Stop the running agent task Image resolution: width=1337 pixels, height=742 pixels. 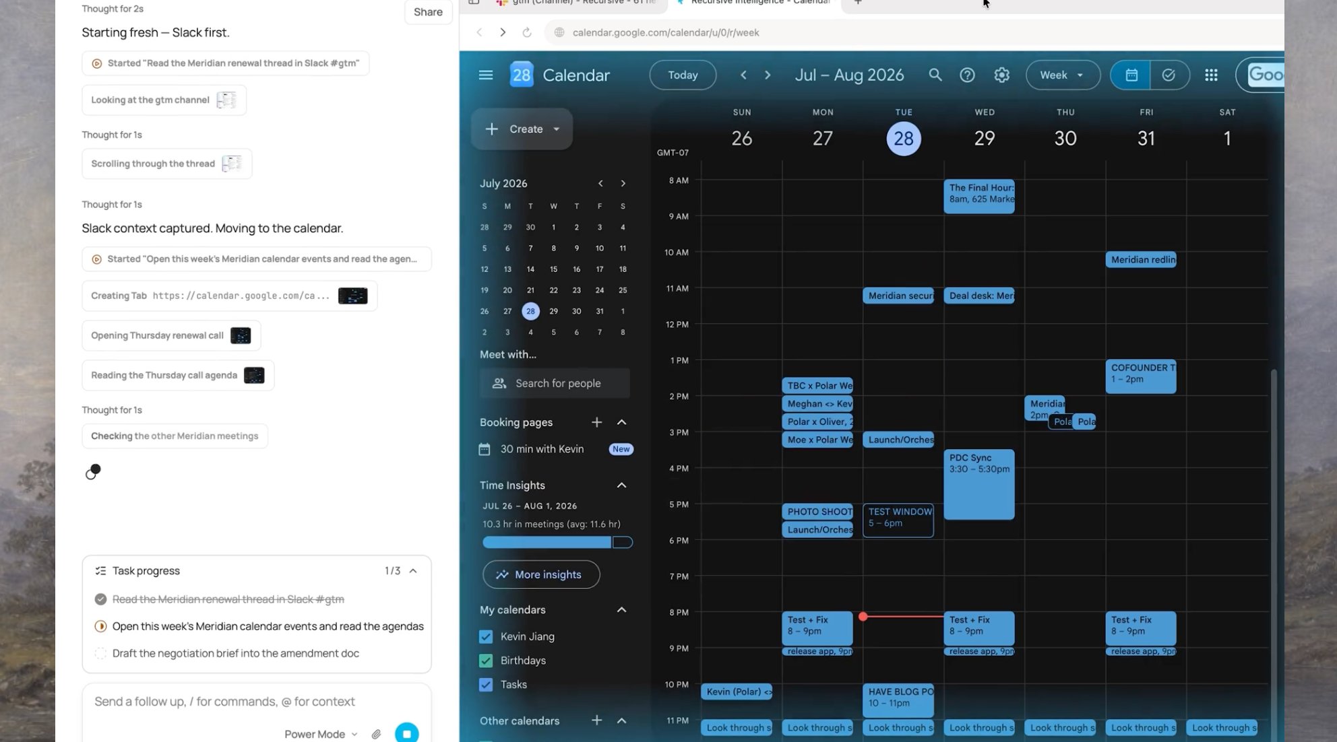point(406,733)
